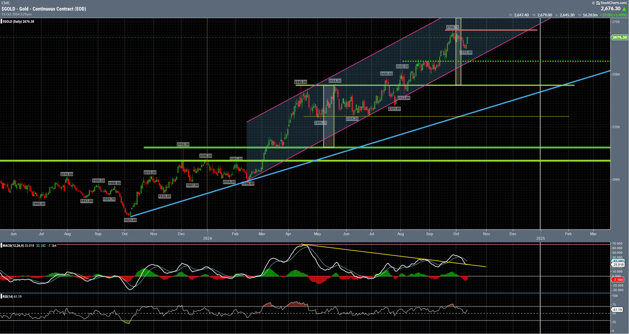Click the 100 RSI scale label

pos(615,296)
